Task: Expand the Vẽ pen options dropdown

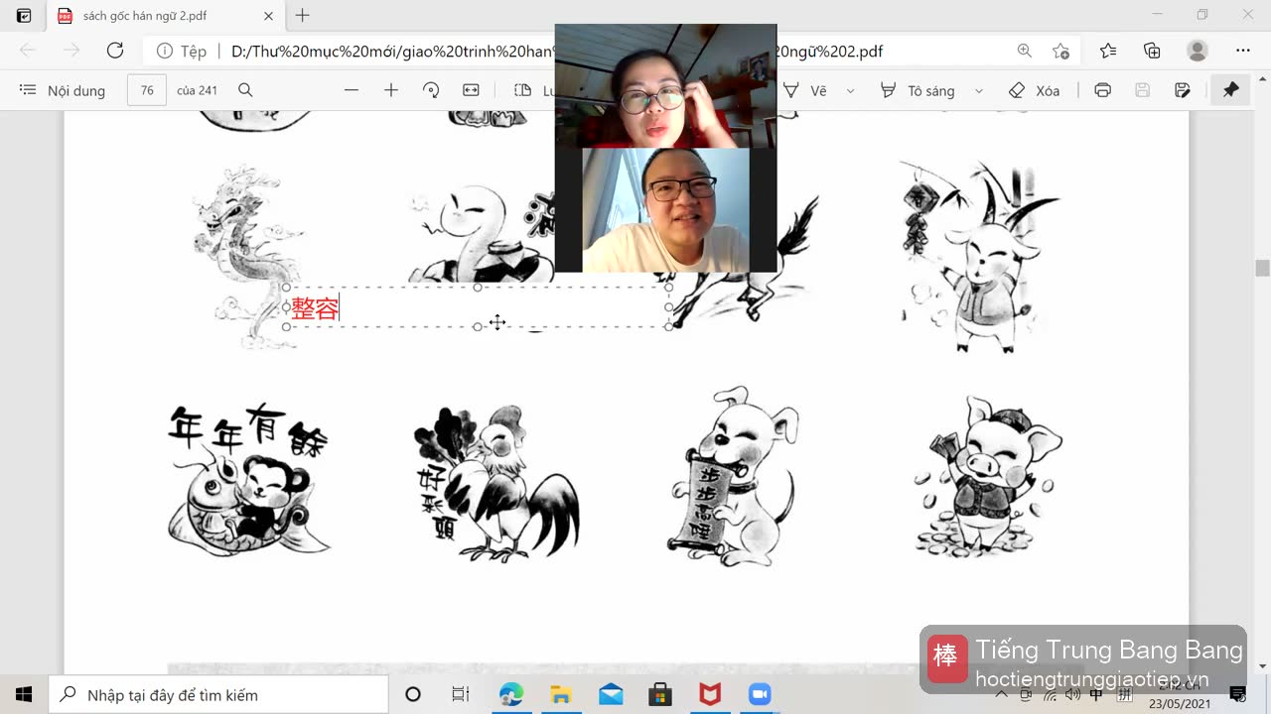Action: 850,90
